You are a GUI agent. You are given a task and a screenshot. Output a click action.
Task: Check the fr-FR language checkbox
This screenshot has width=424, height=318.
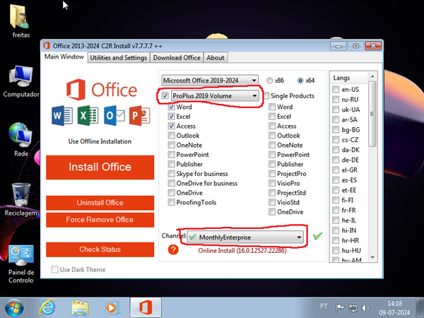[336, 210]
